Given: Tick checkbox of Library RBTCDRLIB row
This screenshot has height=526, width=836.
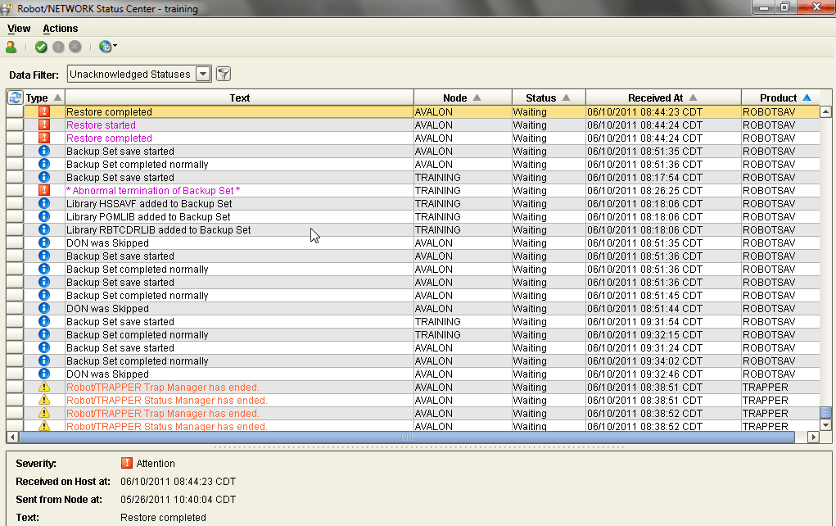Looking at the screenshot, I should pos(15,230).
